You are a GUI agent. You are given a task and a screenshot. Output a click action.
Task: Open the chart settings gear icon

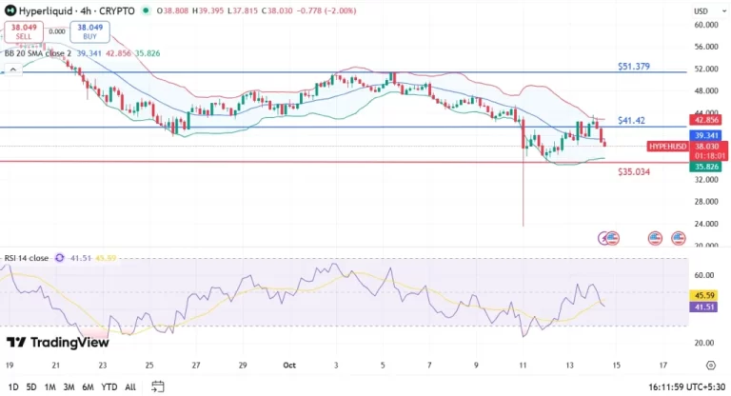click(710, 365)
